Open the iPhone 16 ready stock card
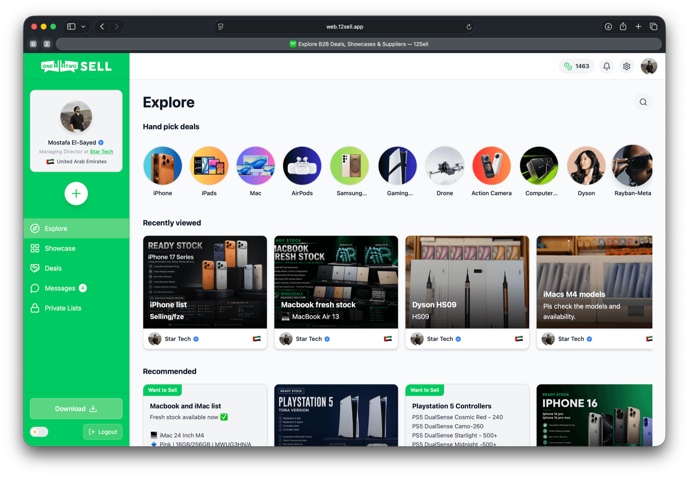Image resolution: width=689 pixels, height=477 pixels. (x=594, y=415)
